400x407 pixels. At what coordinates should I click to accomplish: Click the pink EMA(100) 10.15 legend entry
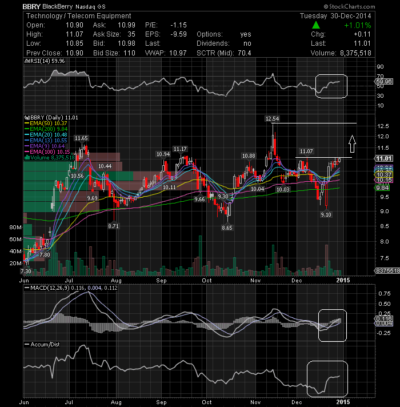click(47, 152)
